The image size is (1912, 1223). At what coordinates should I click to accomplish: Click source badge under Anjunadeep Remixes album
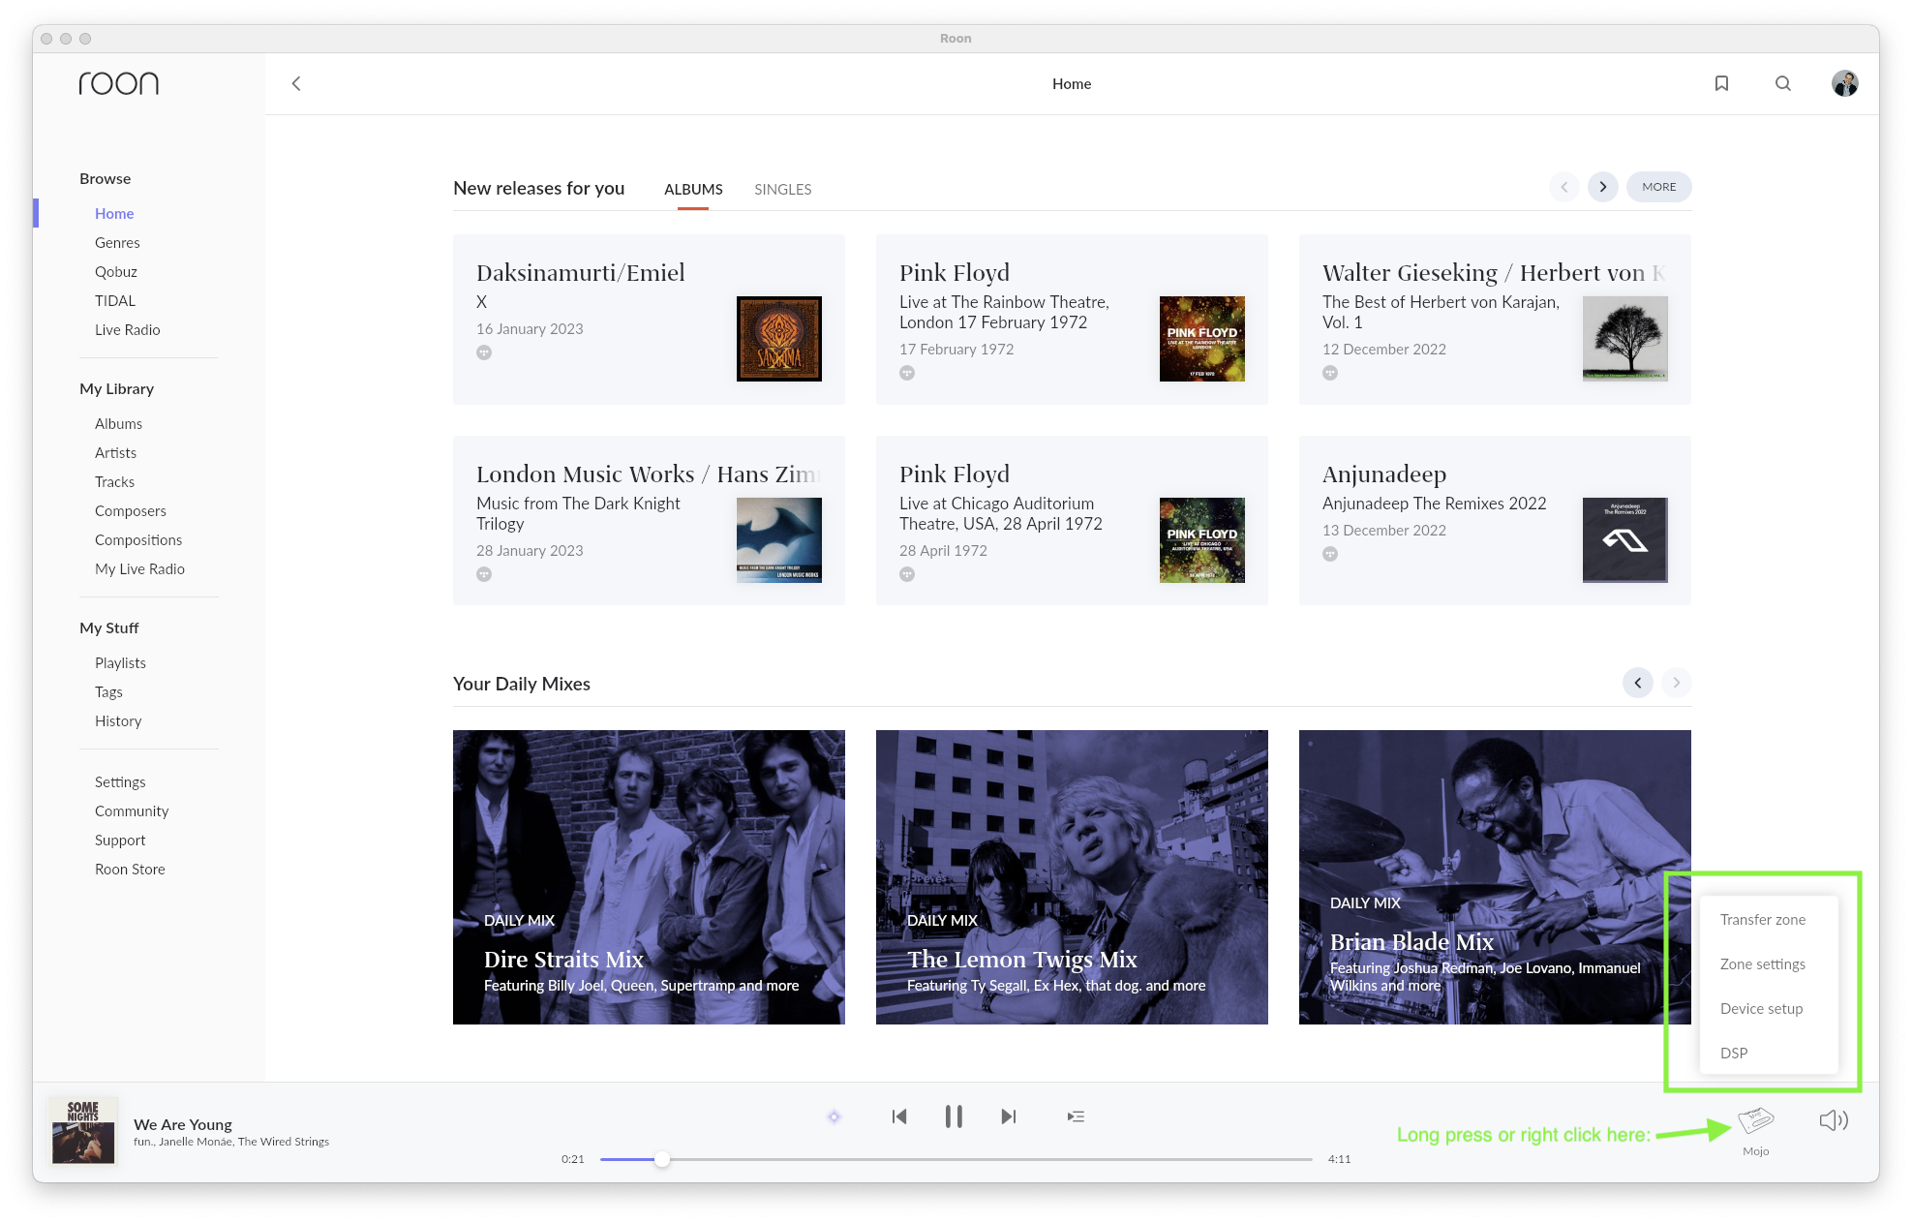point(1330,554)
